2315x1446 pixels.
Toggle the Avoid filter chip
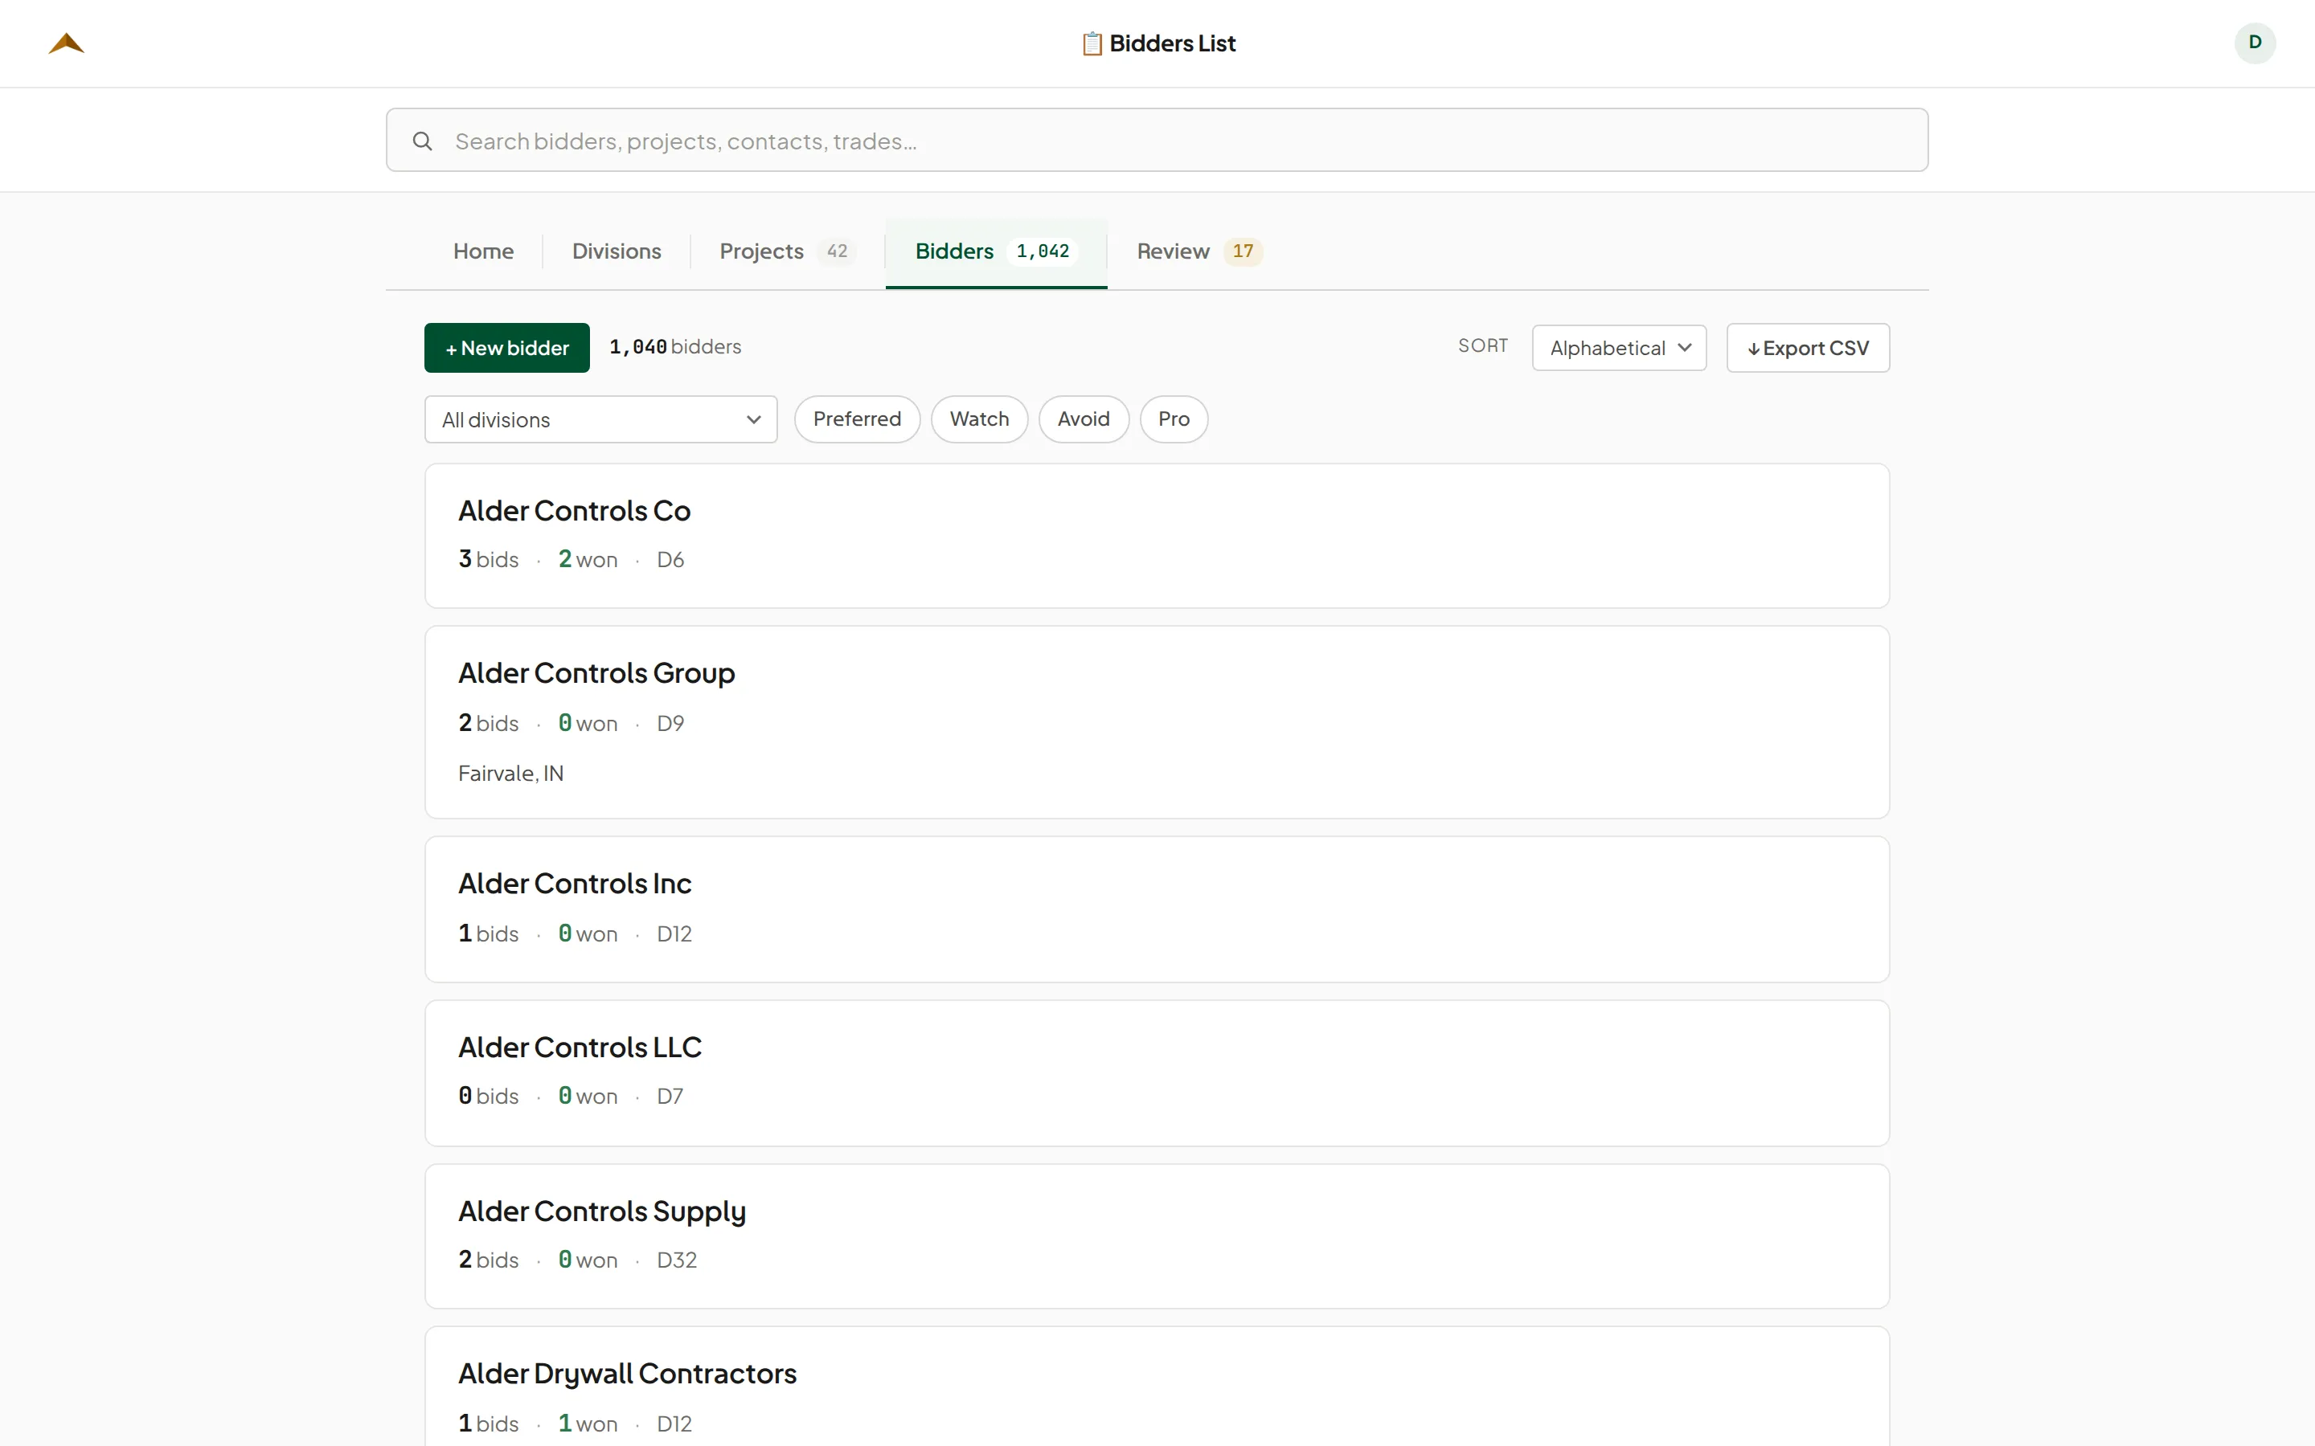1084,419
